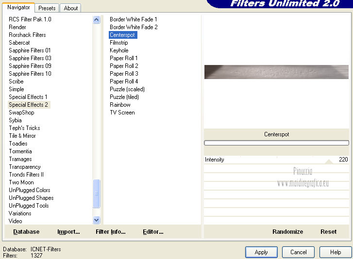The height and width of the screenshot is (259, 353).
Task: Open Filter Info...
Action: [111, 231]
